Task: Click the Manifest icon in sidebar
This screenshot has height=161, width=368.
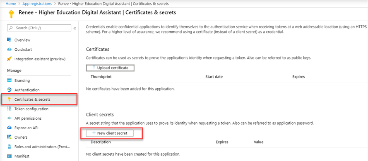Action: click(9, 156)
